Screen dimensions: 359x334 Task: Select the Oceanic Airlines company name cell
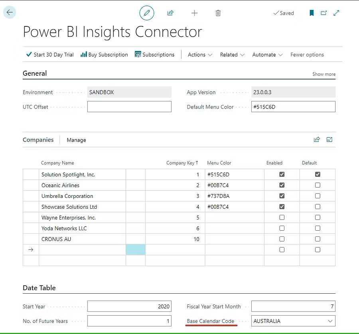point(83,185)
